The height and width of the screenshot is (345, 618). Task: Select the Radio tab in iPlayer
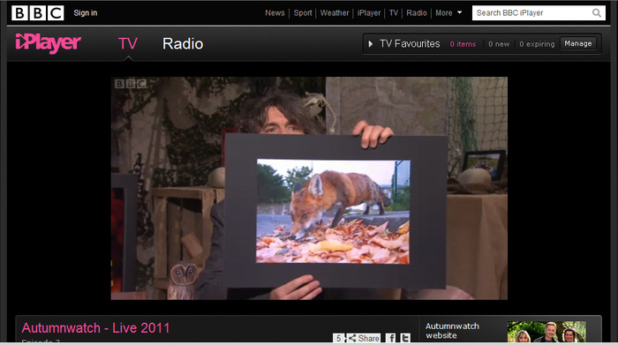pos(183,44)
